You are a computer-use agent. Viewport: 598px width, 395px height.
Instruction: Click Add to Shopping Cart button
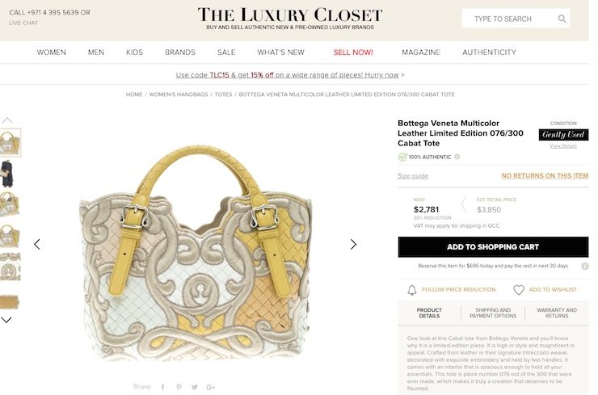[x=493, y=246]
